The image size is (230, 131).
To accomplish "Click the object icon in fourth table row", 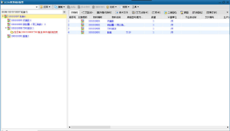I will (83, 32).
